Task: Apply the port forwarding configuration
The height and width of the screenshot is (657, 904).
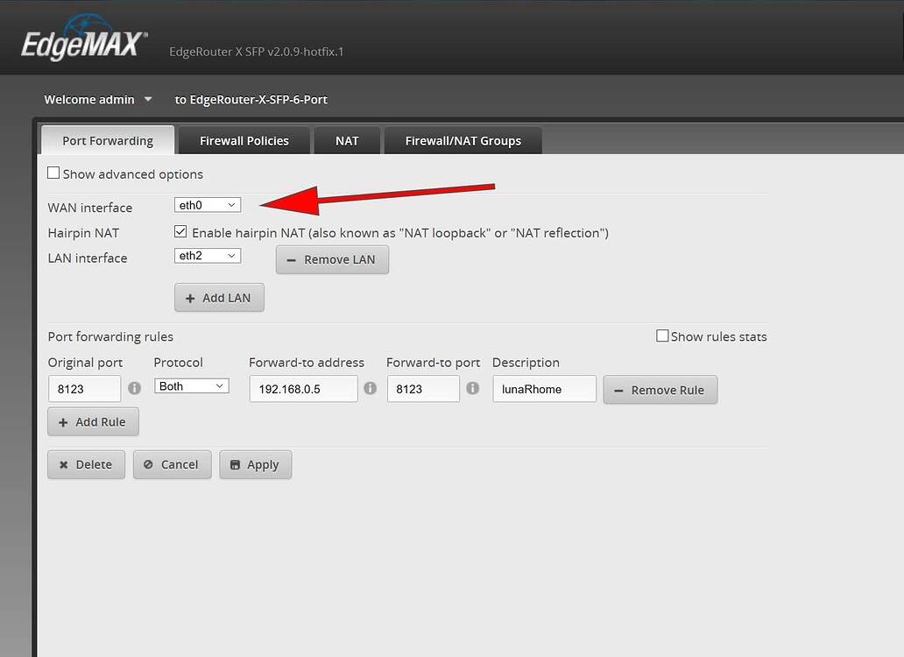Action: [x=255, y=464]
